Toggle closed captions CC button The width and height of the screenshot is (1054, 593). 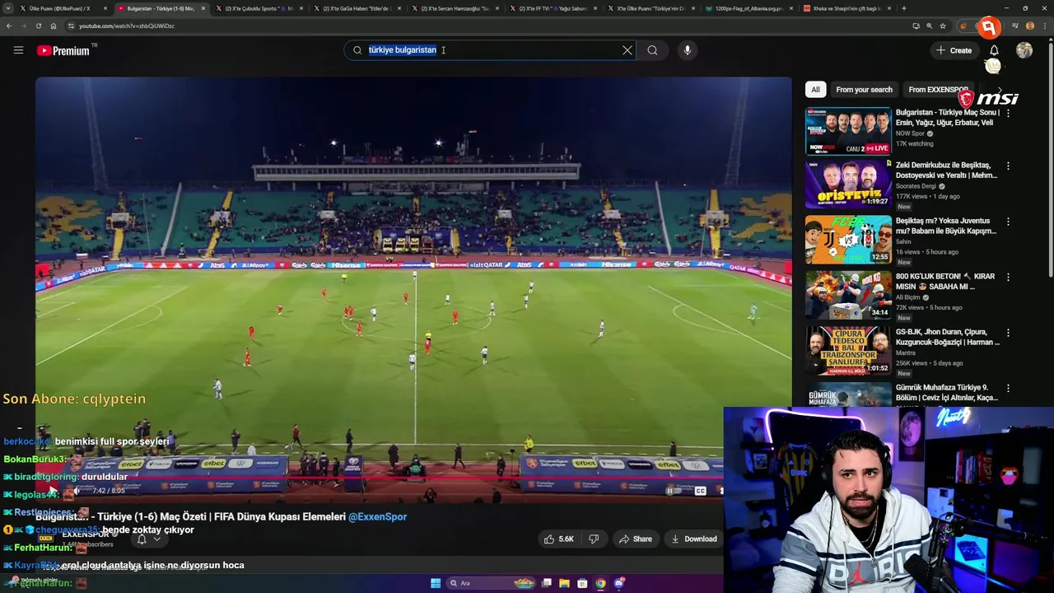[x=700, y=491]
